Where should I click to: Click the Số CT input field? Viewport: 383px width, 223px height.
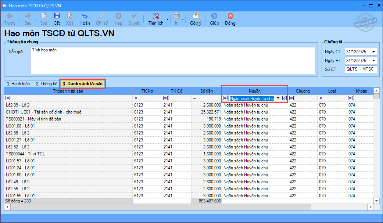361,69
